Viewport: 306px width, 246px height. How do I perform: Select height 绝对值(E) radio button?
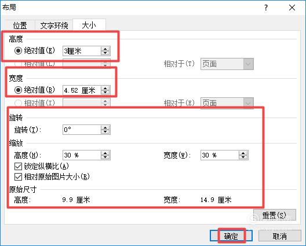tap(18, 51)
